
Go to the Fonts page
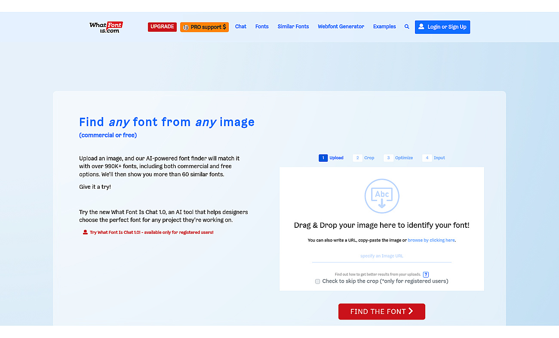(262, 27)
